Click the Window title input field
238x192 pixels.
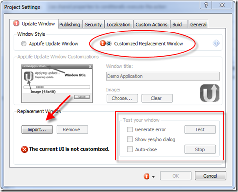(163, 76)
